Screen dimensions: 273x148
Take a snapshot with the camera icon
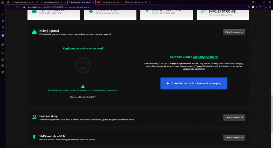[249, 7]
